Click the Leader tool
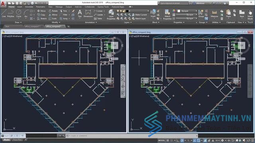Image resolution: width=255 pixels, height=143 pixels. [98, 15]
